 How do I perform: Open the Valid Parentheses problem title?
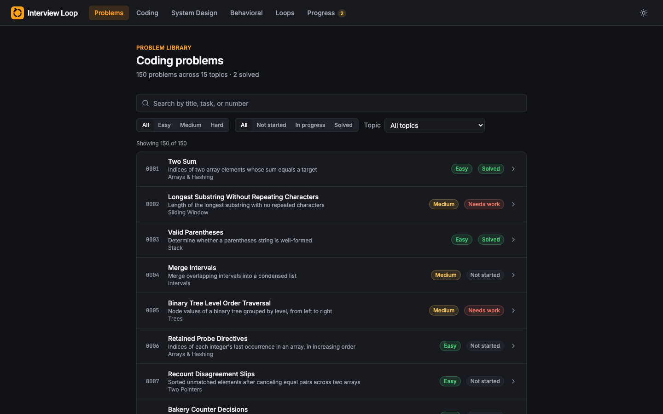pyautogui.click(x=196, y=232)
